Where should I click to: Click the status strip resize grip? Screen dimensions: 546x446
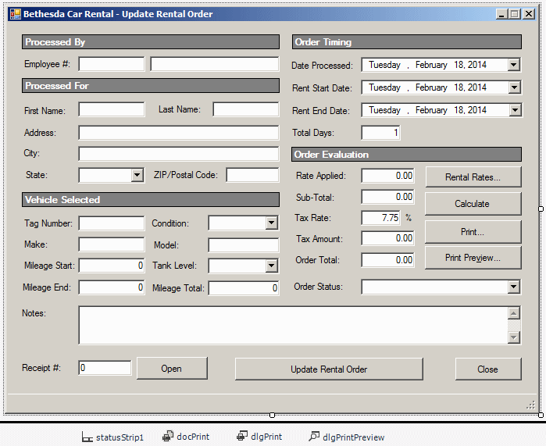tap(530, 405)
